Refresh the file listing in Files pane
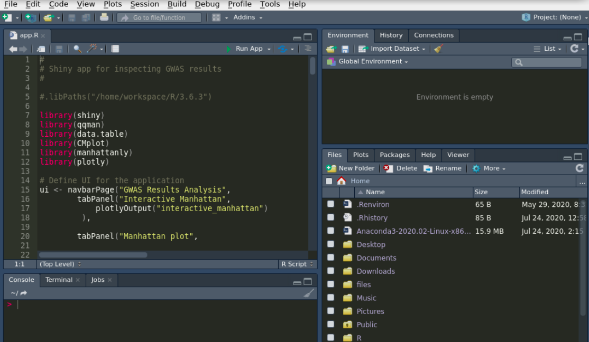The image size is (589, 342). [579, 168]
